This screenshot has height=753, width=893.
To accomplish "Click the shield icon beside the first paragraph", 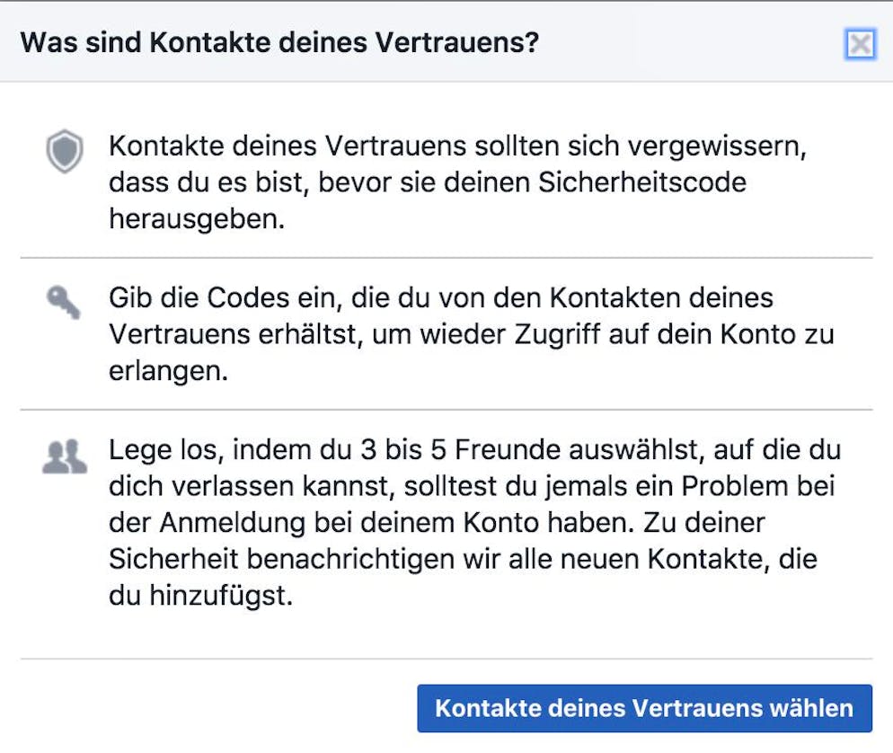I will 65,152.
